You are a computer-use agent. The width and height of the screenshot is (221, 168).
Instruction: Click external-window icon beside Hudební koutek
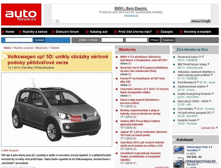pos(198,120)
